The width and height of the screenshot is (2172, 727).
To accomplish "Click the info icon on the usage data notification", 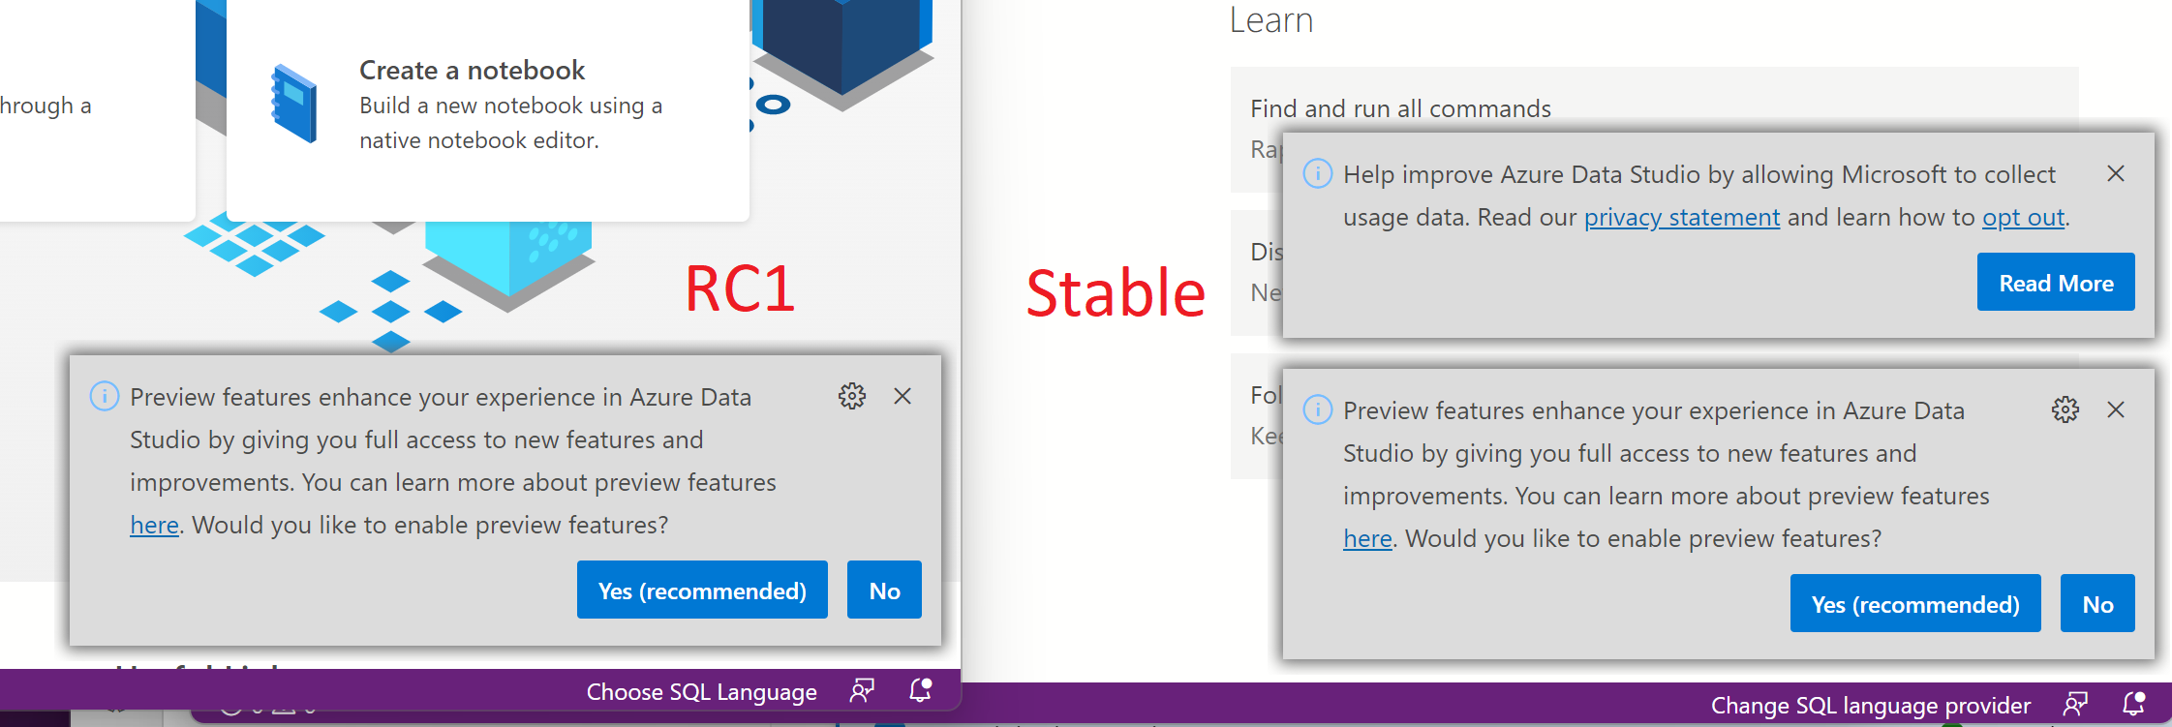I will pyautogui.click(x=1319, y=174).
